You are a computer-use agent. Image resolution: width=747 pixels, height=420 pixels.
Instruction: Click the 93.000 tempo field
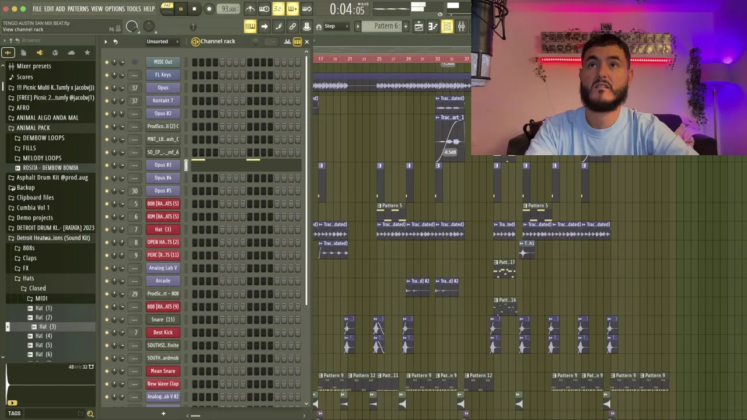228,9
